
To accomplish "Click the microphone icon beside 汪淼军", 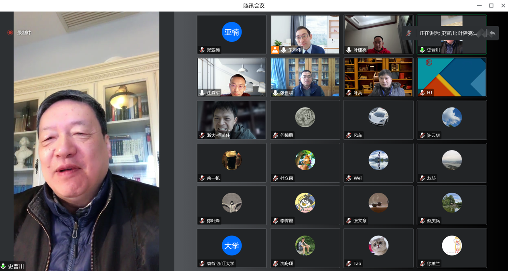I will 202,93.
